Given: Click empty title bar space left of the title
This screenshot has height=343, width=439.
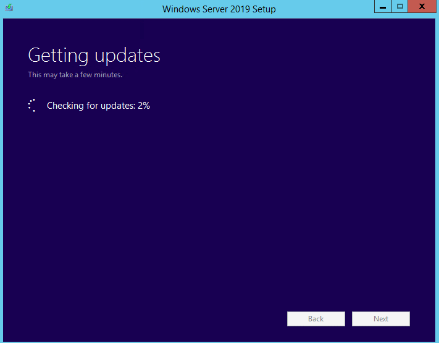Looking at the screenshot, I should tap(86, 9).
